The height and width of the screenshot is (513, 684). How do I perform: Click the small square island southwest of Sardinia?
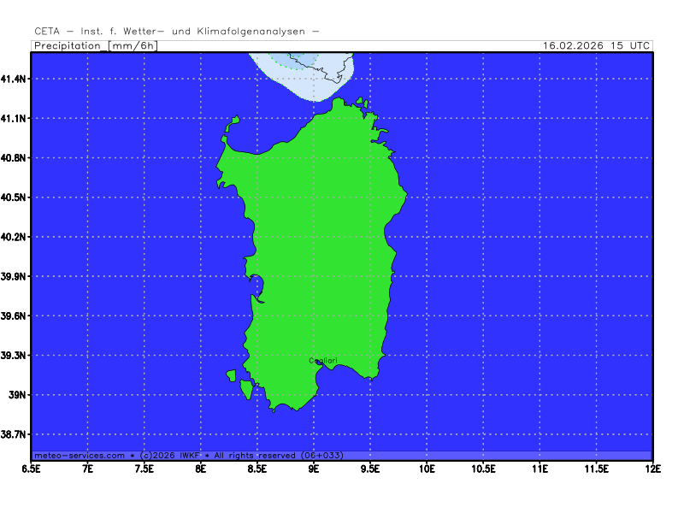point(231,375)
